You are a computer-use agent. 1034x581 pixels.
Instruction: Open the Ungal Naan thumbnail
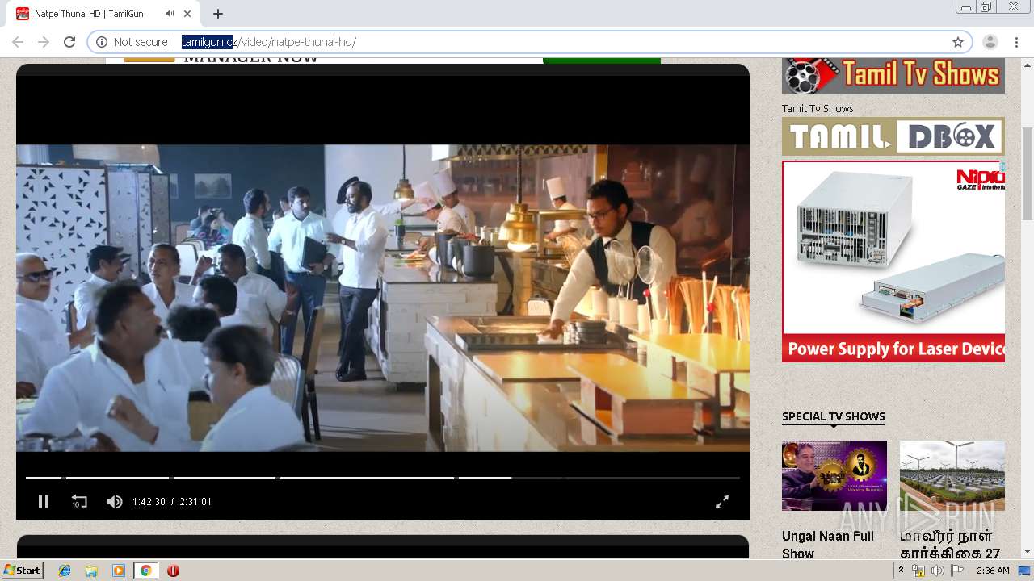[834, 475]
